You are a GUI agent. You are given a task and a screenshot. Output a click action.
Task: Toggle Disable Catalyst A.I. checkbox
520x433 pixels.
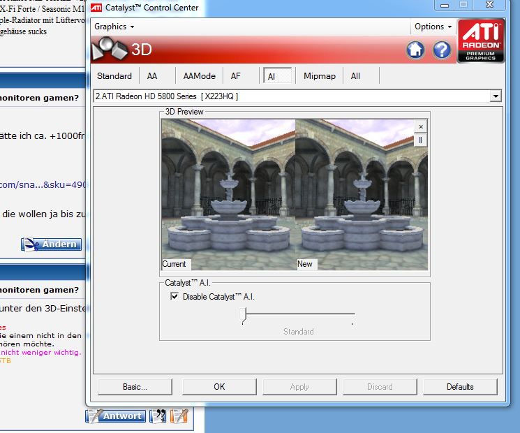[x=174, y=296]
